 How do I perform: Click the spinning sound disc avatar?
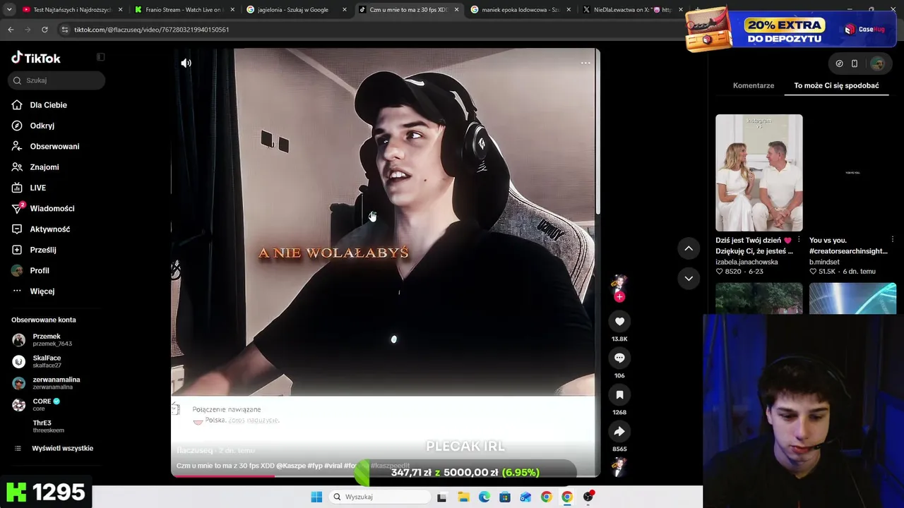[619, 466]
